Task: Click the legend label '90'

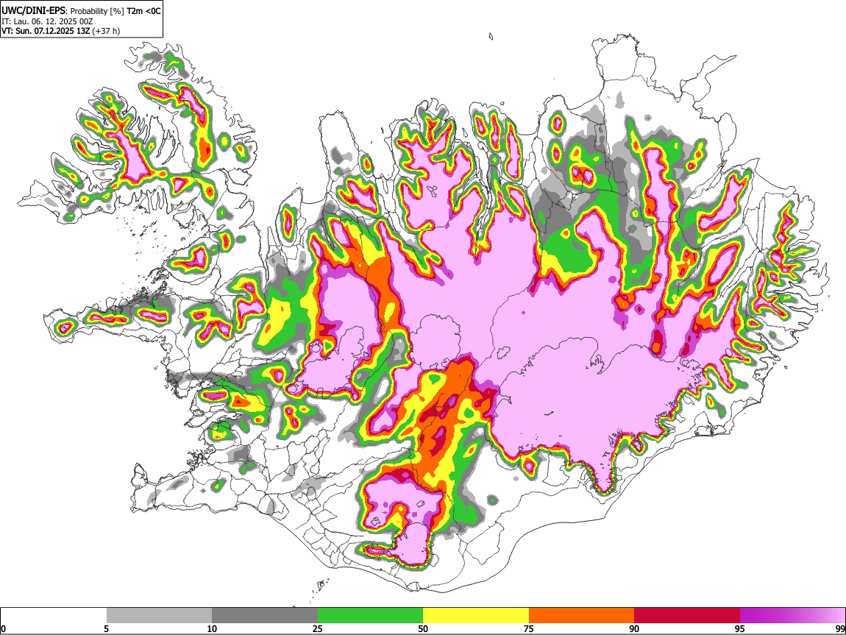Action: [634, 628]
